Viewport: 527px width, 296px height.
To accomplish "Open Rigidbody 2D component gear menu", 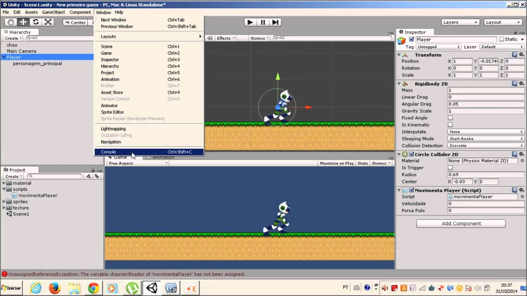I will [522, 83].
